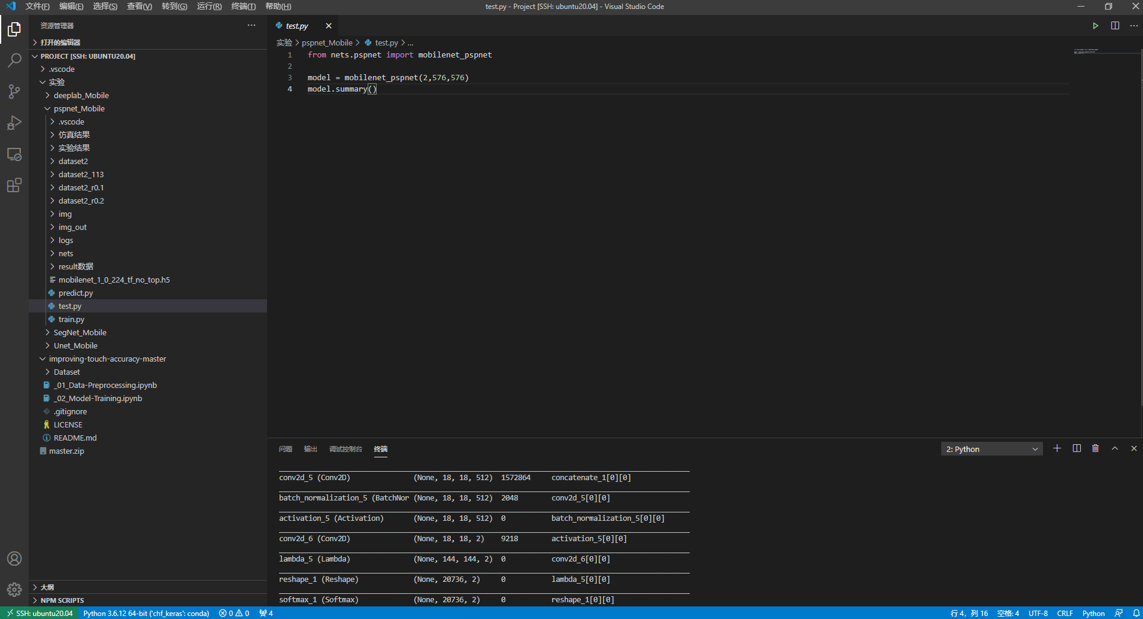
Task: Run test.py with the play button
Action: tap(1095, 26)
